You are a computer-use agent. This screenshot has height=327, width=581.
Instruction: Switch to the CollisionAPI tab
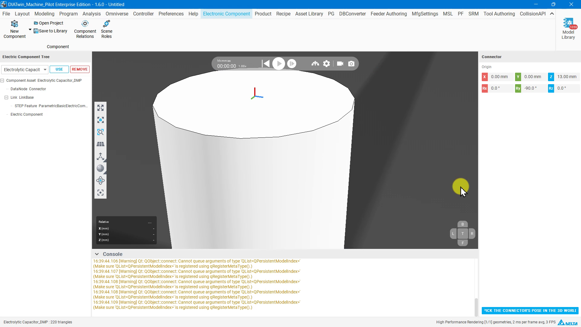(533, 14)
